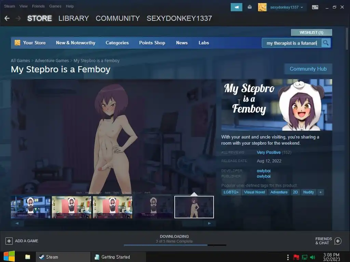
Task: Open the Very Positive reviews link
Action: coord(269,152)
